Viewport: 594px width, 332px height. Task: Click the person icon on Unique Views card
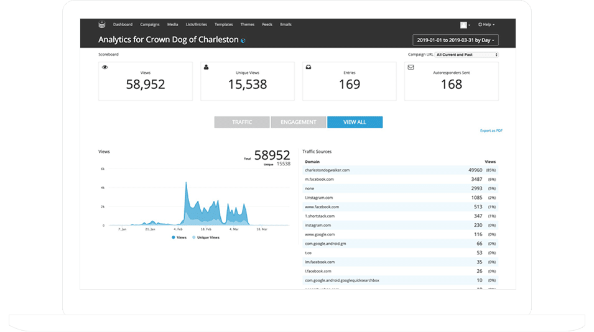[x=207, y=67]
